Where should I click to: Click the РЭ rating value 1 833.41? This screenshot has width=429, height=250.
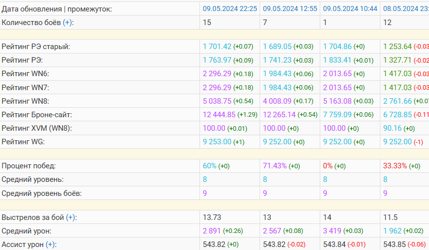pos(337,60)
